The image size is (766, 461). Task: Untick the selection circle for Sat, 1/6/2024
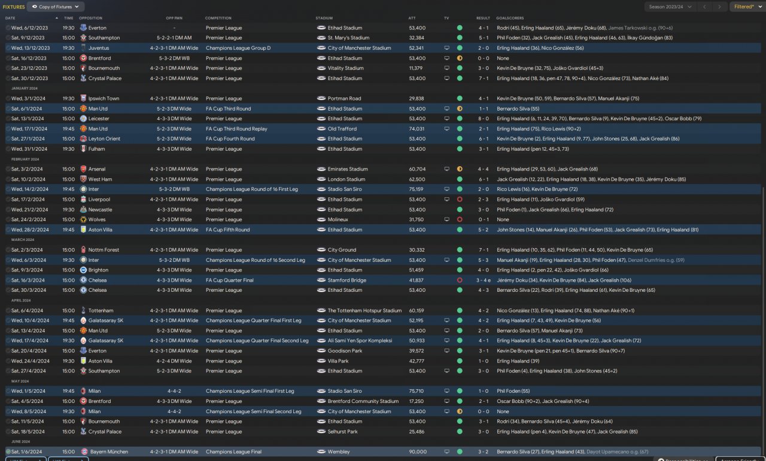click(x=8, y=451)
